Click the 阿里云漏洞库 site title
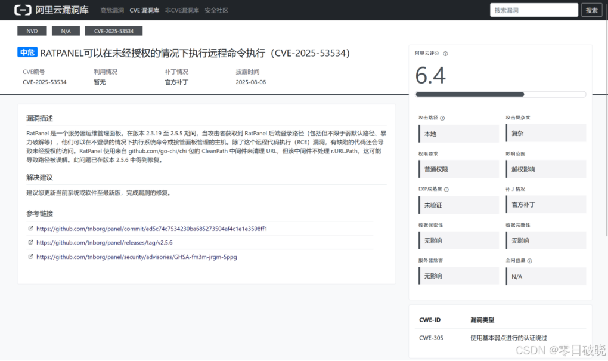This screenshot has width=608, height=361. (62, 10)
